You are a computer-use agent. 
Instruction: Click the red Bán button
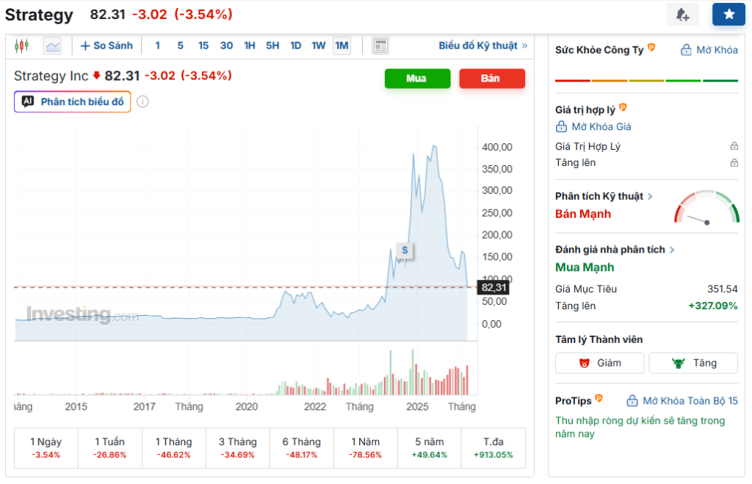[492, 78]
